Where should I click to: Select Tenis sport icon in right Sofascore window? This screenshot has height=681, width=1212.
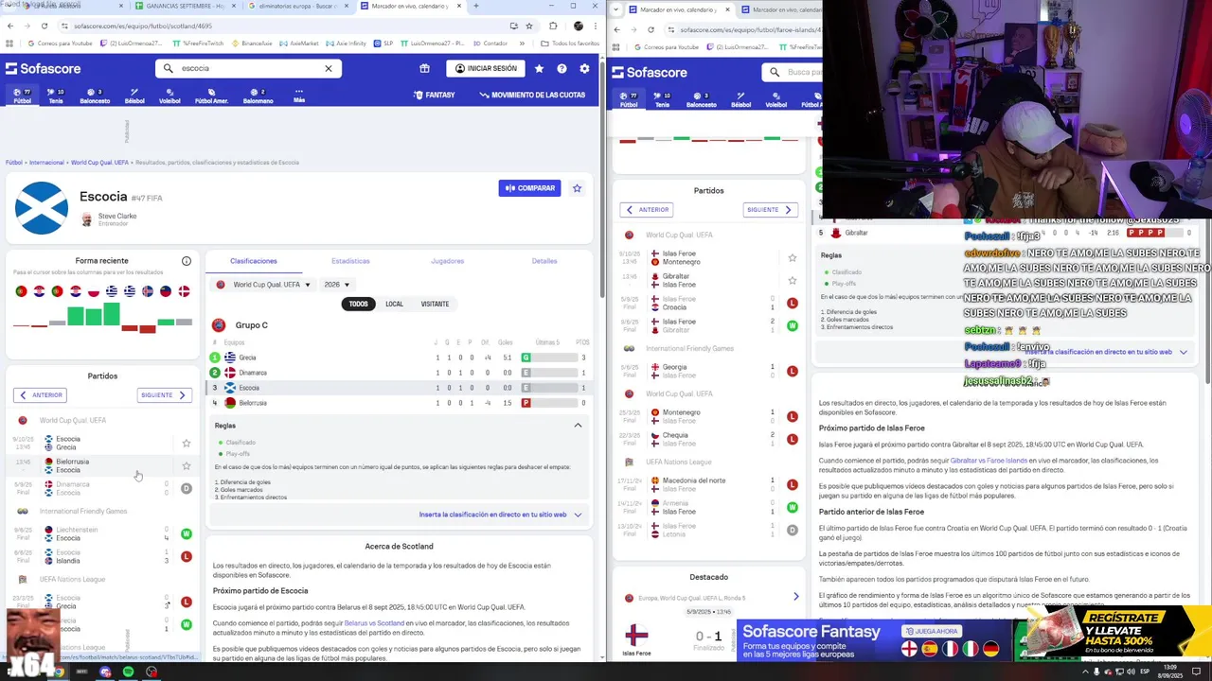click(662, 100)
